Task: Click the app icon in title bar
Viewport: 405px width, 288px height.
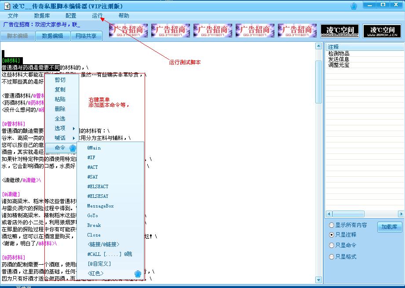Action: point(7,6)
